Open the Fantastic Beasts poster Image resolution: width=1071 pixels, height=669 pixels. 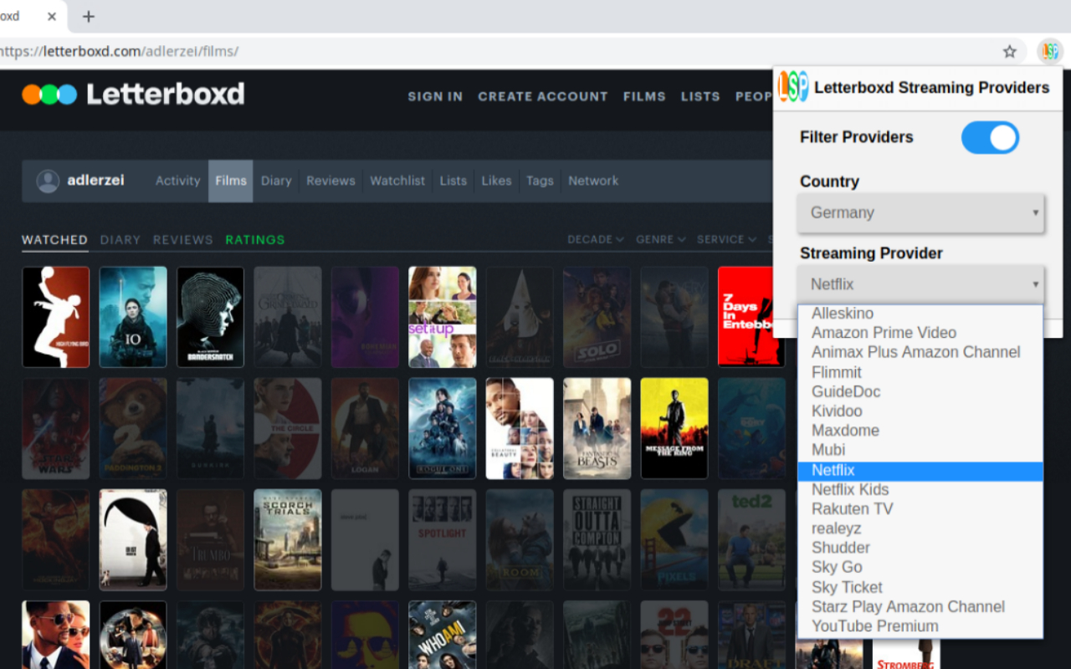coord(597,428)
